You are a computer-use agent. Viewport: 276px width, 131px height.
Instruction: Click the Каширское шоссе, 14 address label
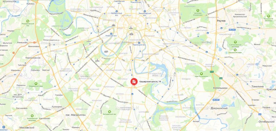point(150,81)
